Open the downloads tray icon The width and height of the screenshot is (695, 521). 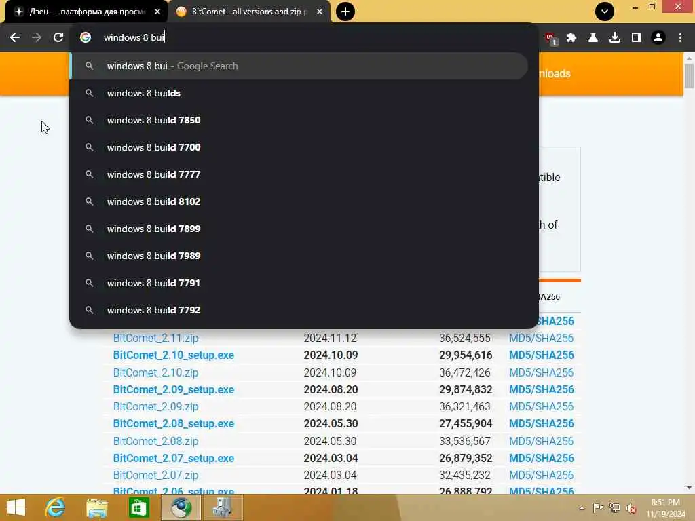tap(615, 38)
